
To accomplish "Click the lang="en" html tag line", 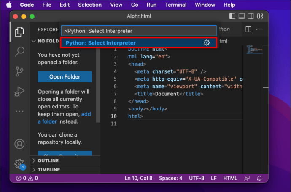I will [149, 57].
